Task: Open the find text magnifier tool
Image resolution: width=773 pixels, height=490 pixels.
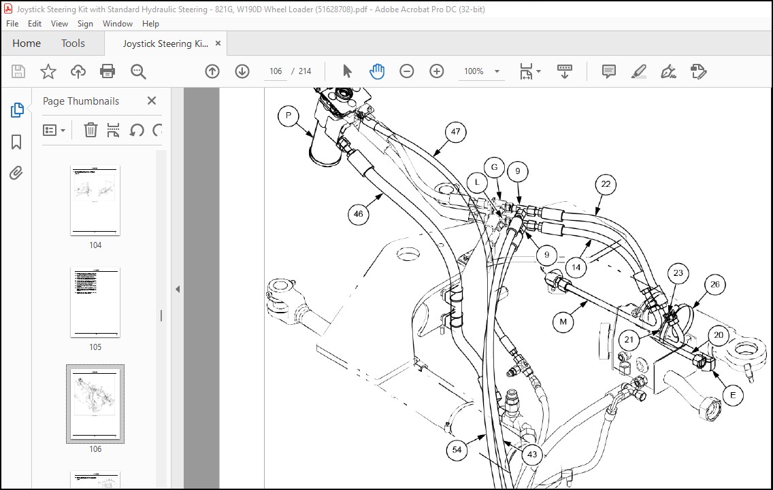Action: click(x=138, y=71)
